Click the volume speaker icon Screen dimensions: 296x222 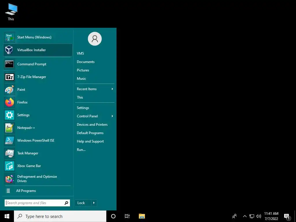[x=259, y=216]
